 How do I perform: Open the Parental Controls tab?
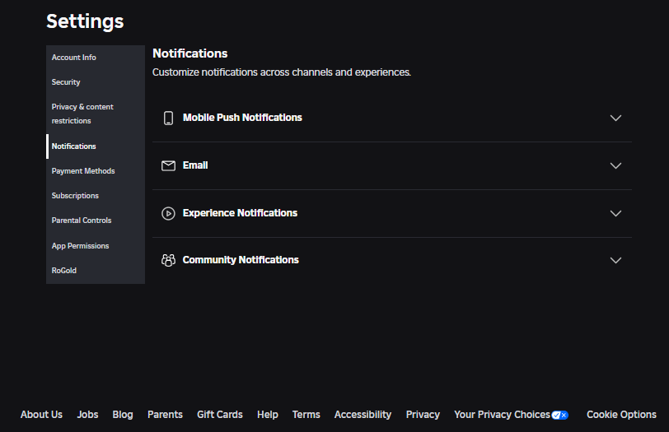point(82,221)
